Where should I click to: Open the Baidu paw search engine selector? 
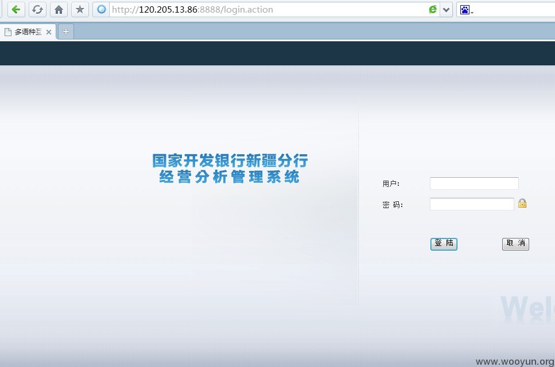coord(466,10)
